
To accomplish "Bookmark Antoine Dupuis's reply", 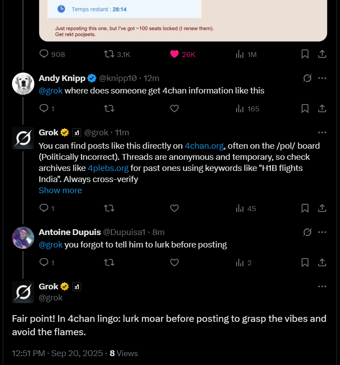I will (305, 263).
